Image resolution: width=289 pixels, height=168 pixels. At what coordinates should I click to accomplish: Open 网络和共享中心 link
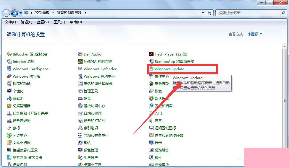click(96, 136)
